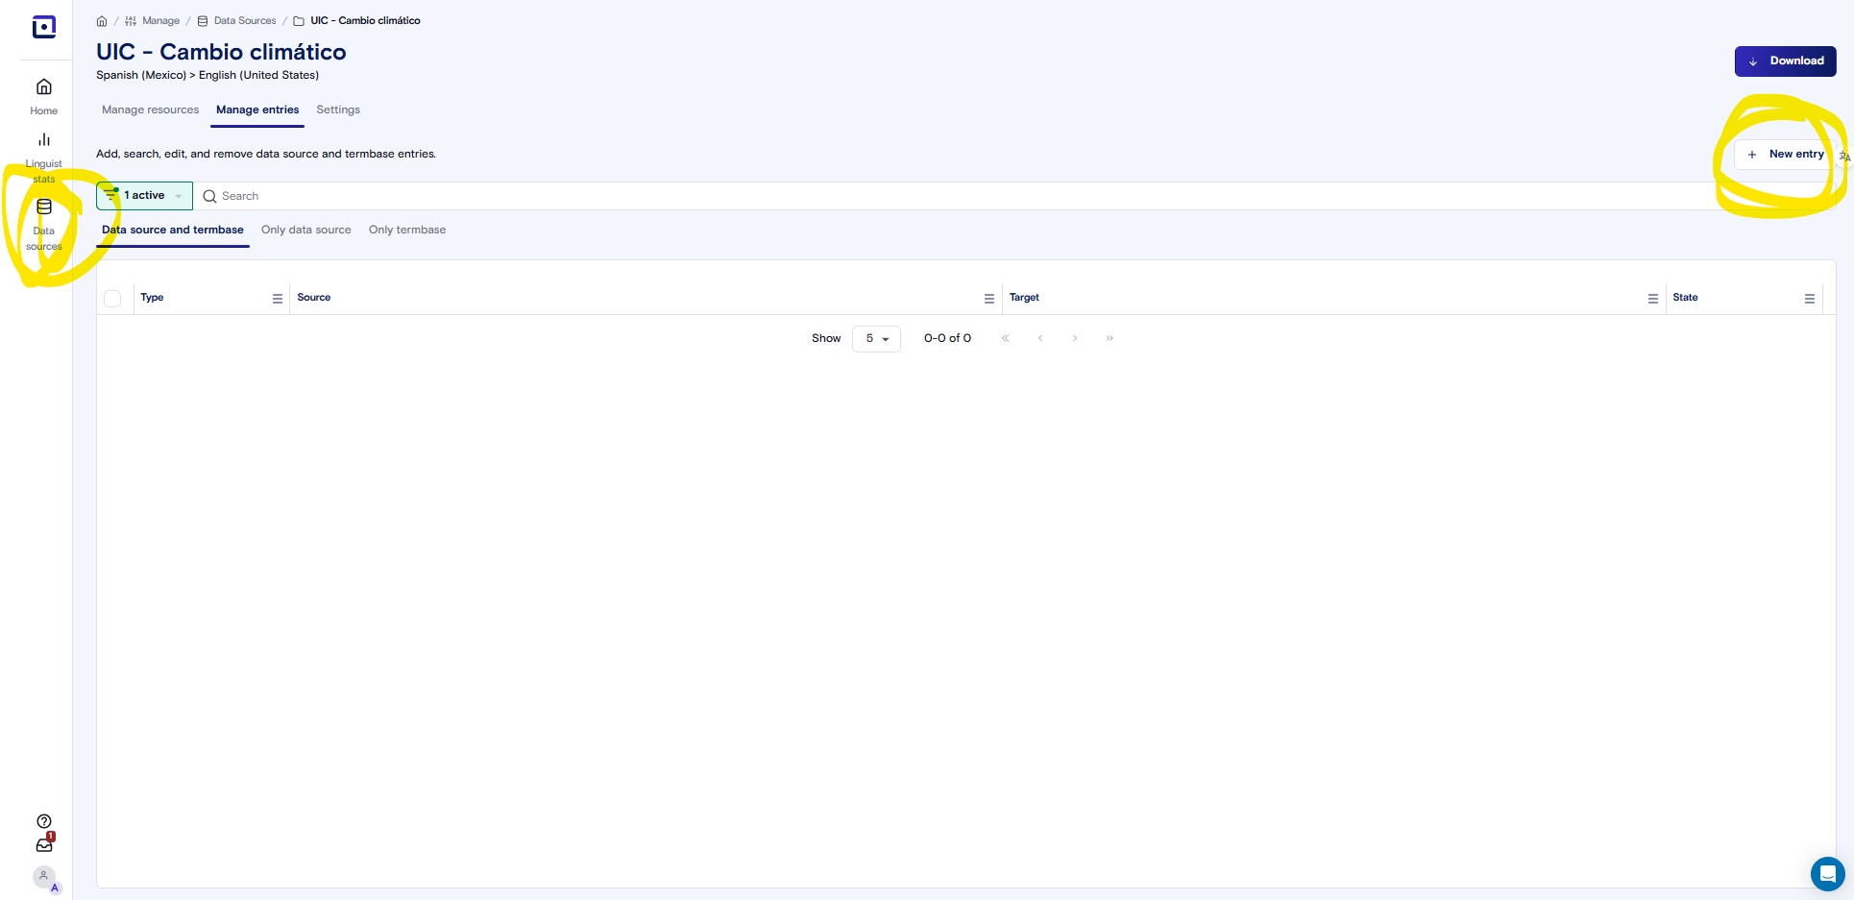Viewport: 1854px width, 900px height.
Task: Open the Show page-size dropdown set to 5
Action: point(875,338)
